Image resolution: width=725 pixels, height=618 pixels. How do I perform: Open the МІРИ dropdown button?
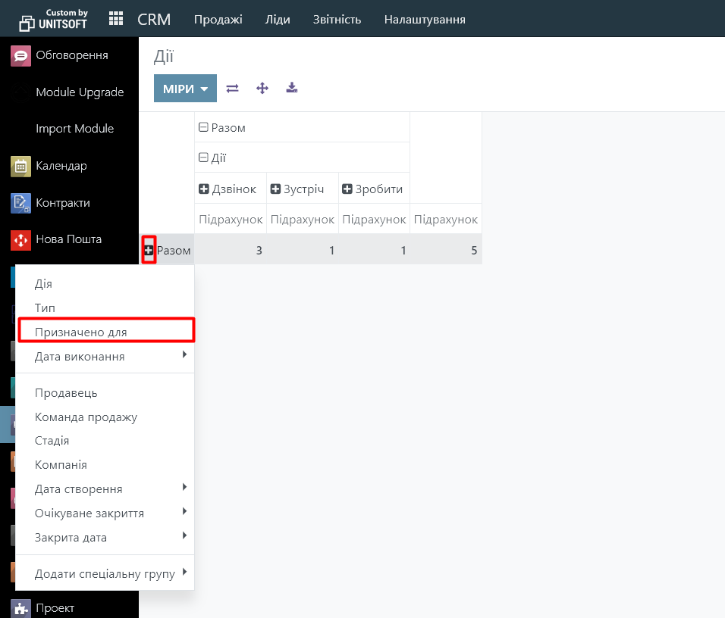pyautogui.click(x=185, y=89)
